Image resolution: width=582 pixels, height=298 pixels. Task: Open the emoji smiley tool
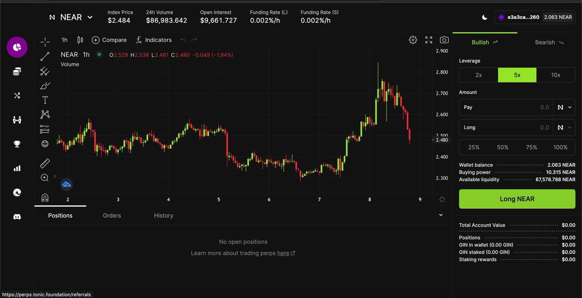(x=45, y=144)
